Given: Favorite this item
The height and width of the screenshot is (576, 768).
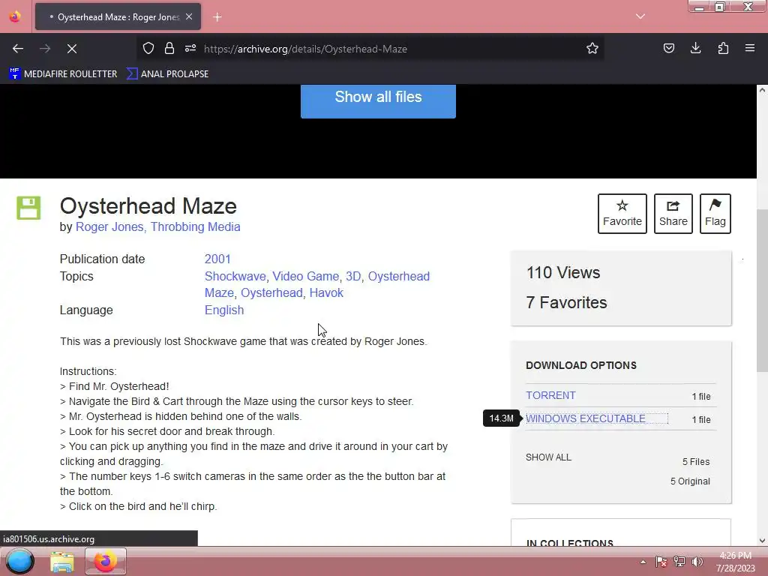Looking at the screenshot, I should (622, 214).
